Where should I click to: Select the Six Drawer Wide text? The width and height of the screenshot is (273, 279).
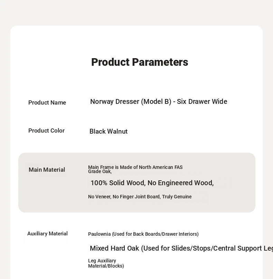click(x=202, y=102)
